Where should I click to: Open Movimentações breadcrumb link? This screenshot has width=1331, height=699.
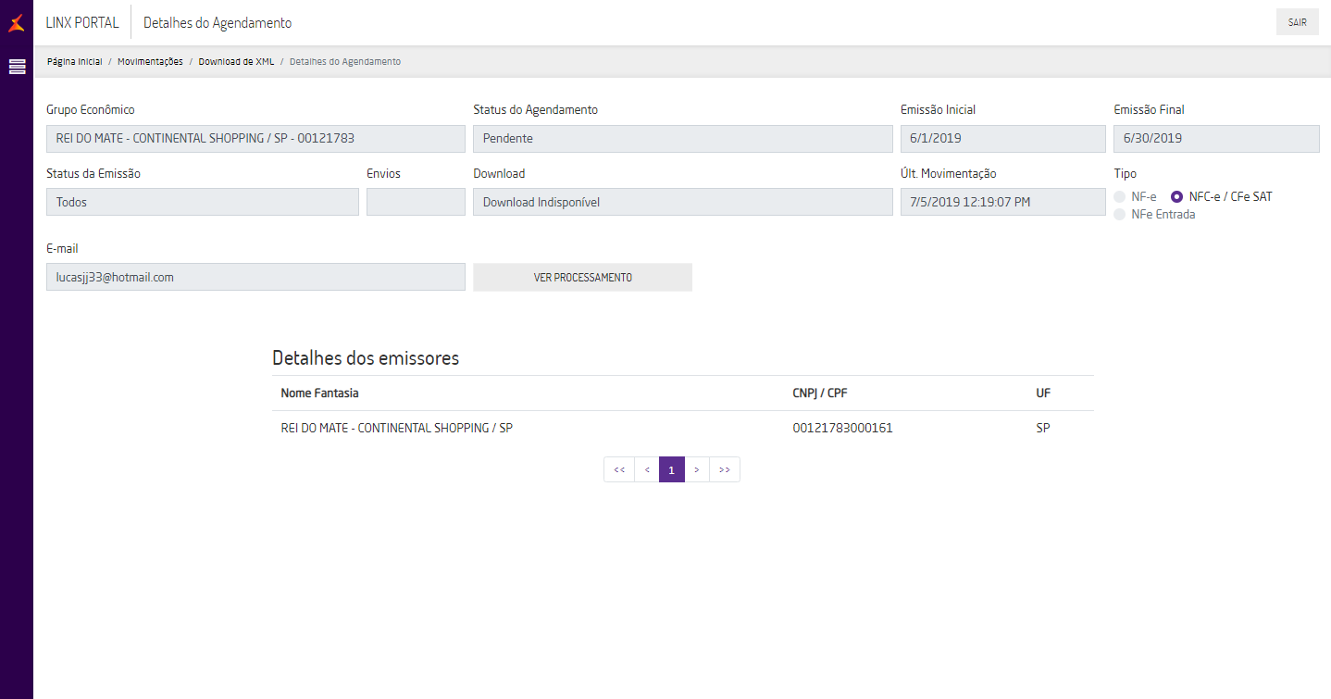150,61
